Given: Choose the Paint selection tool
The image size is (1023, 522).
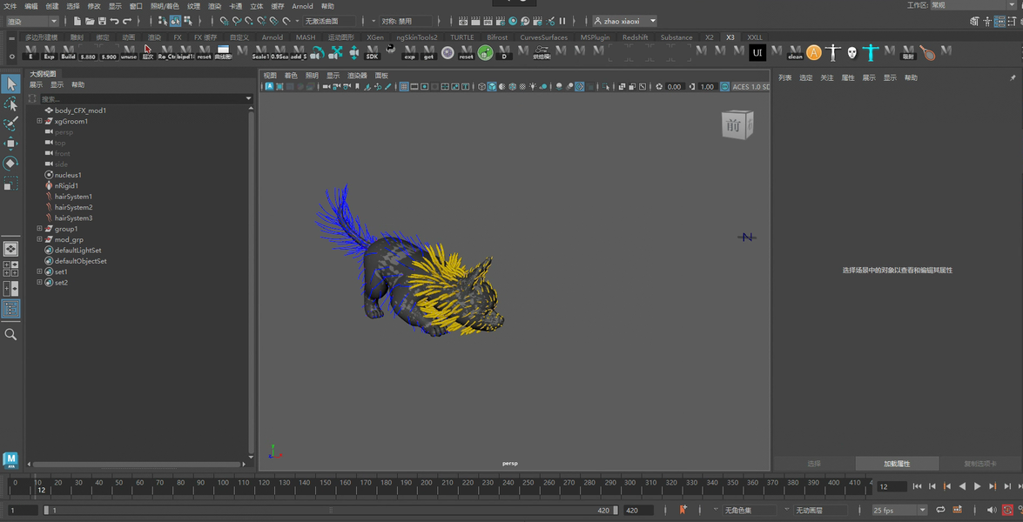Looking at the screenshot, I should 10,124.
